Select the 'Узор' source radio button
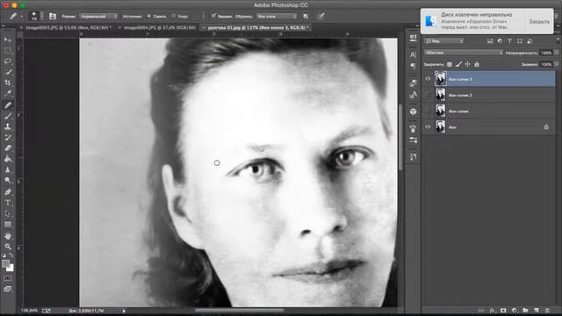 [x=174, y=16]
